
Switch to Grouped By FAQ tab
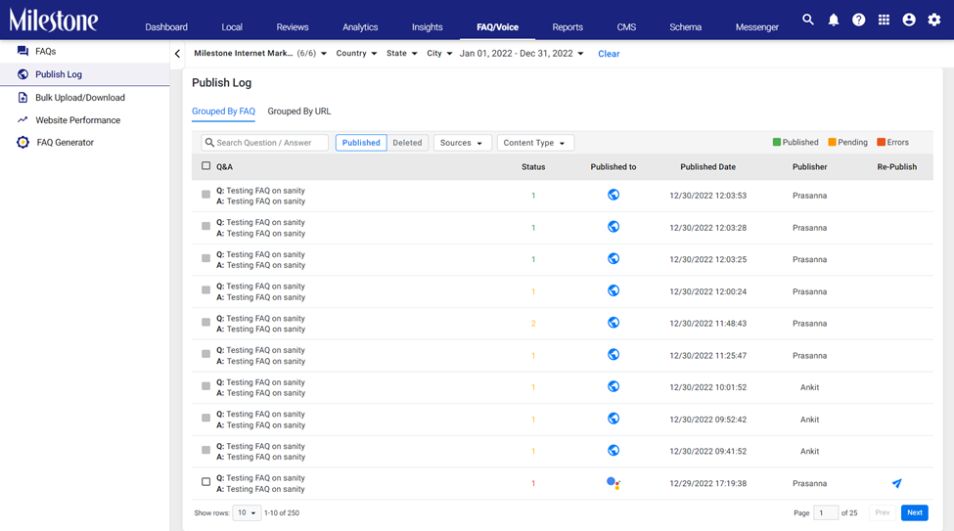[x=223, y=111]
